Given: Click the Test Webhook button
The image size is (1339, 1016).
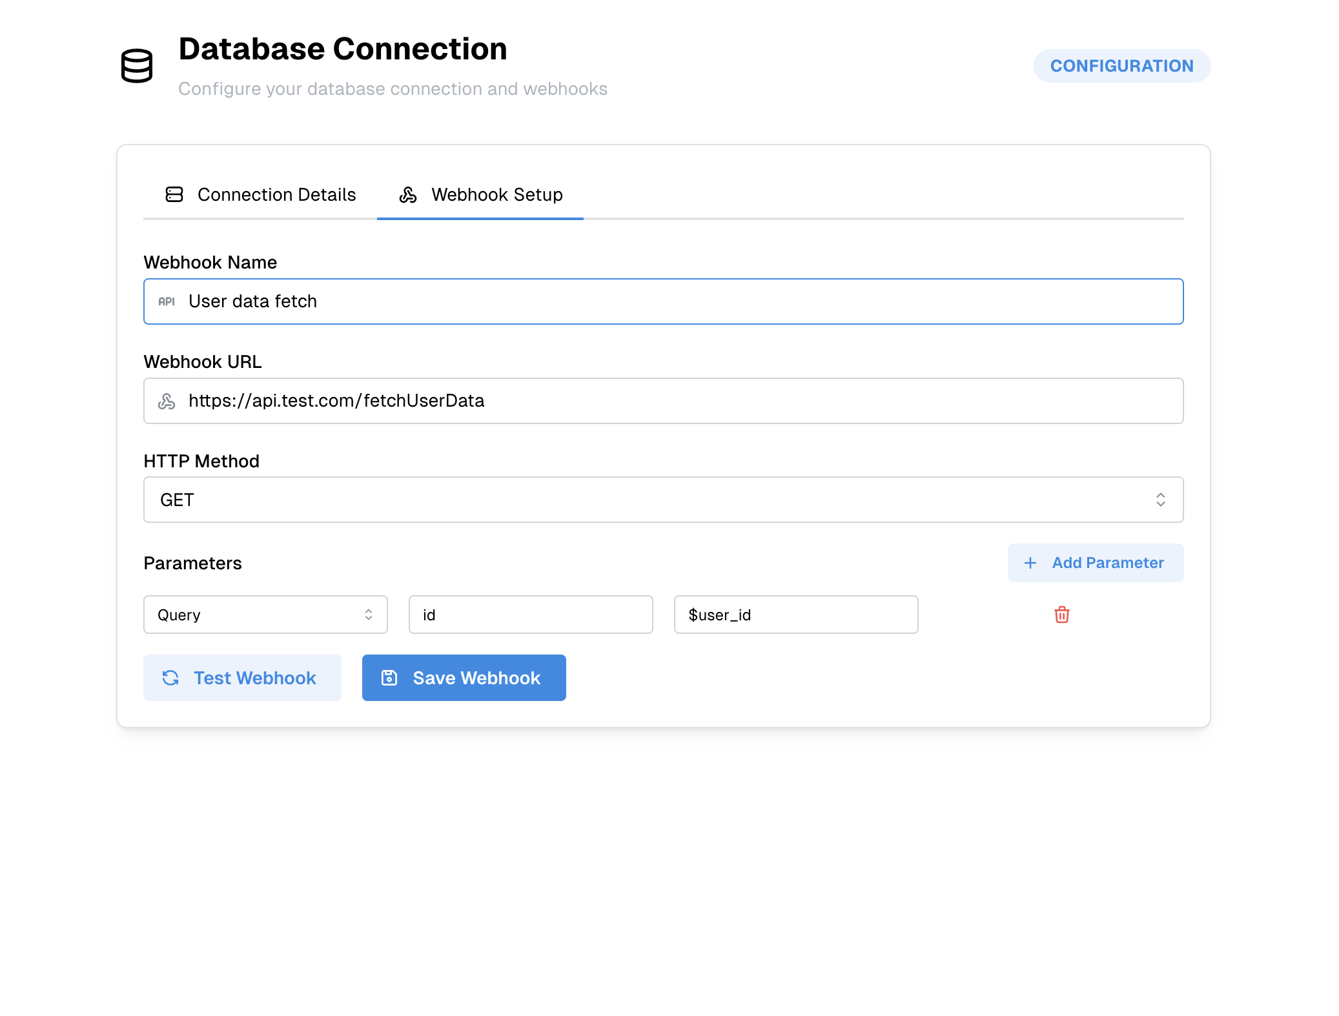Looking at the screenshot, I should click(242, 678).
